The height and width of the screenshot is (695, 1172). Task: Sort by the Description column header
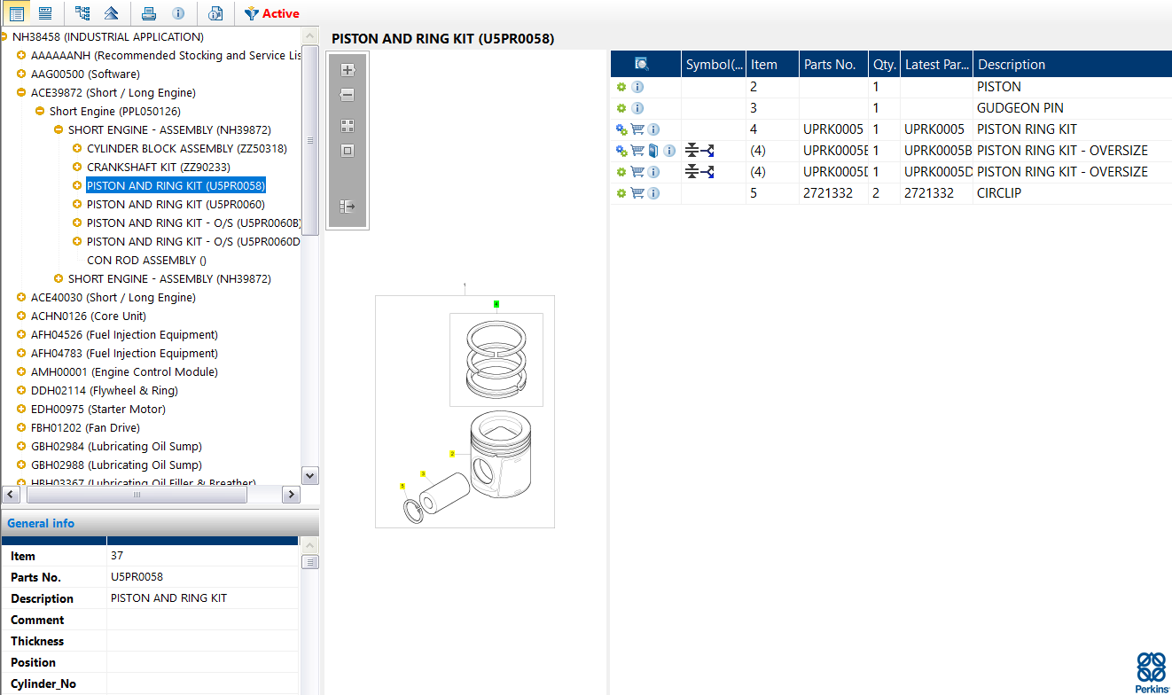1072,64
